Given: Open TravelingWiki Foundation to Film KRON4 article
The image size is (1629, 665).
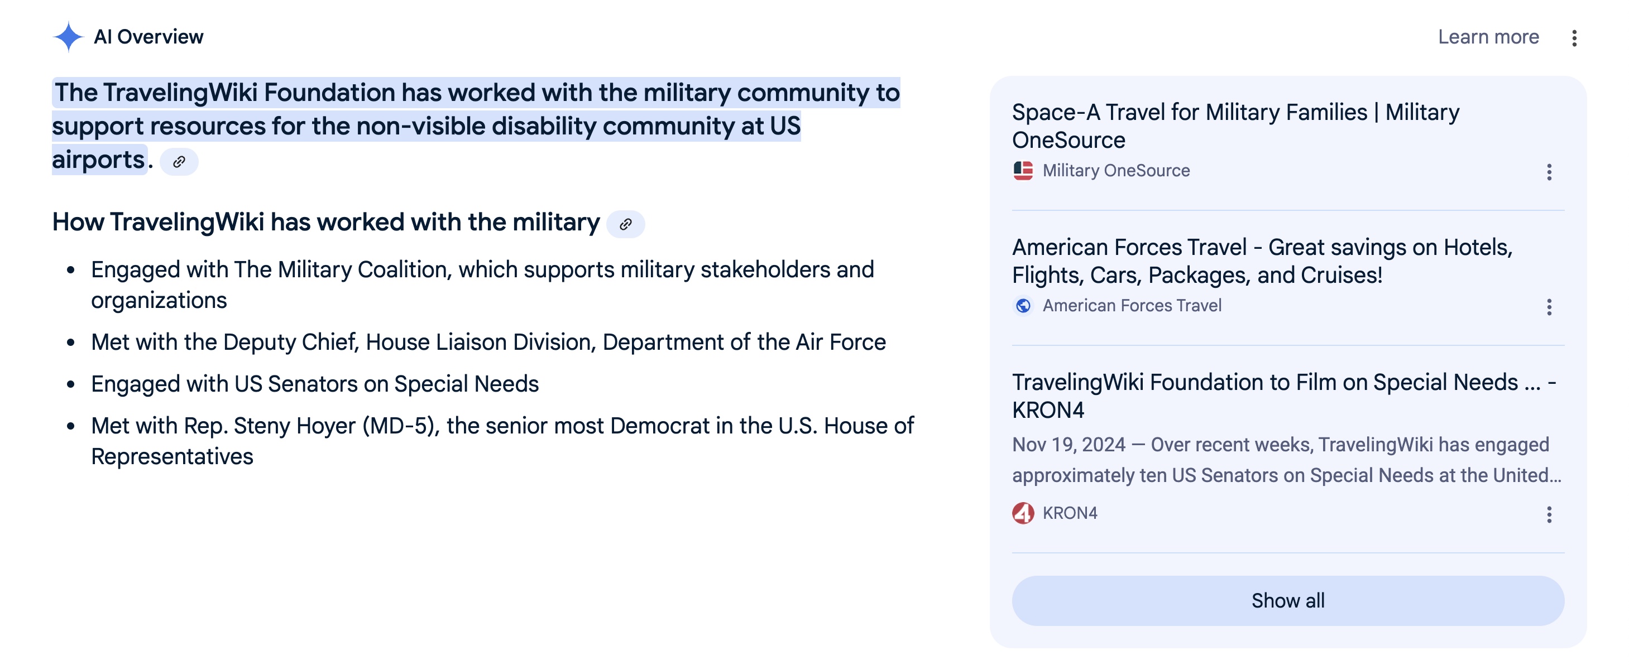Looking at the screenshot, I should tap(1284, 396).
